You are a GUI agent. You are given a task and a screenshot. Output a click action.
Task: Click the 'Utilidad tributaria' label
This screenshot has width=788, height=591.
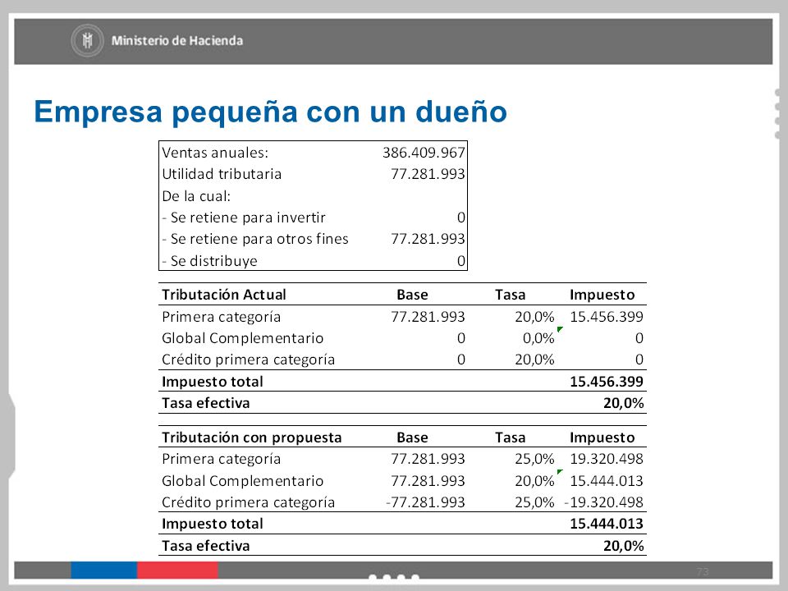coord(222,174)
